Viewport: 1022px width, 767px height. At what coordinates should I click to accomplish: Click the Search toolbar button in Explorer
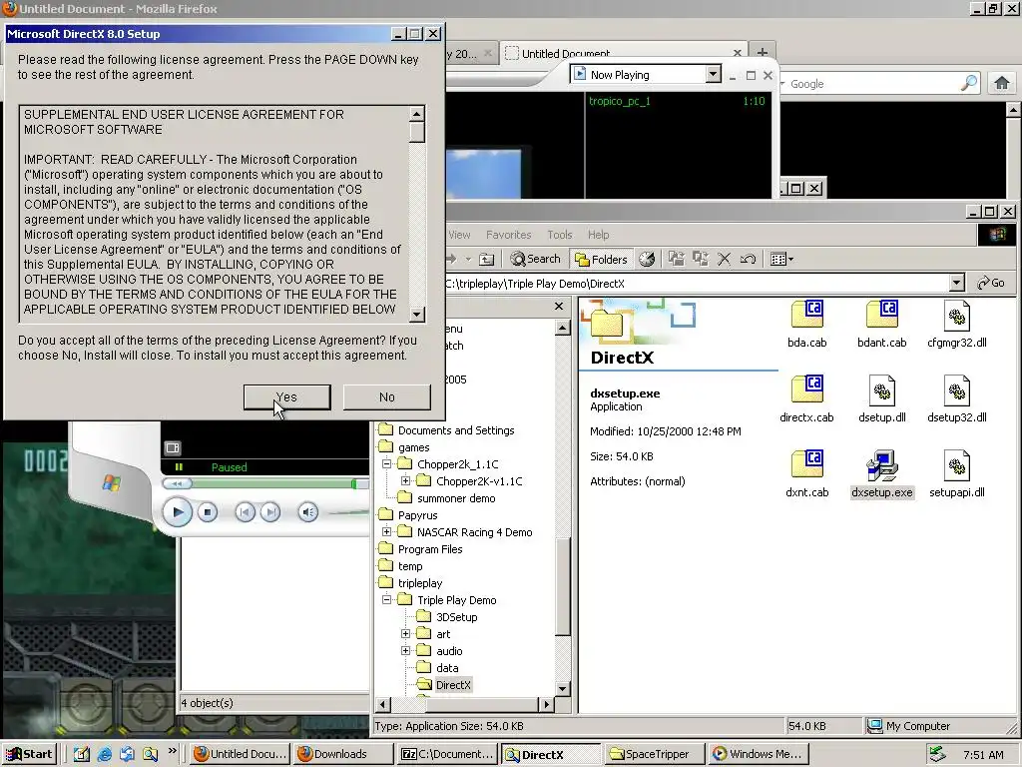coord(536,259)
